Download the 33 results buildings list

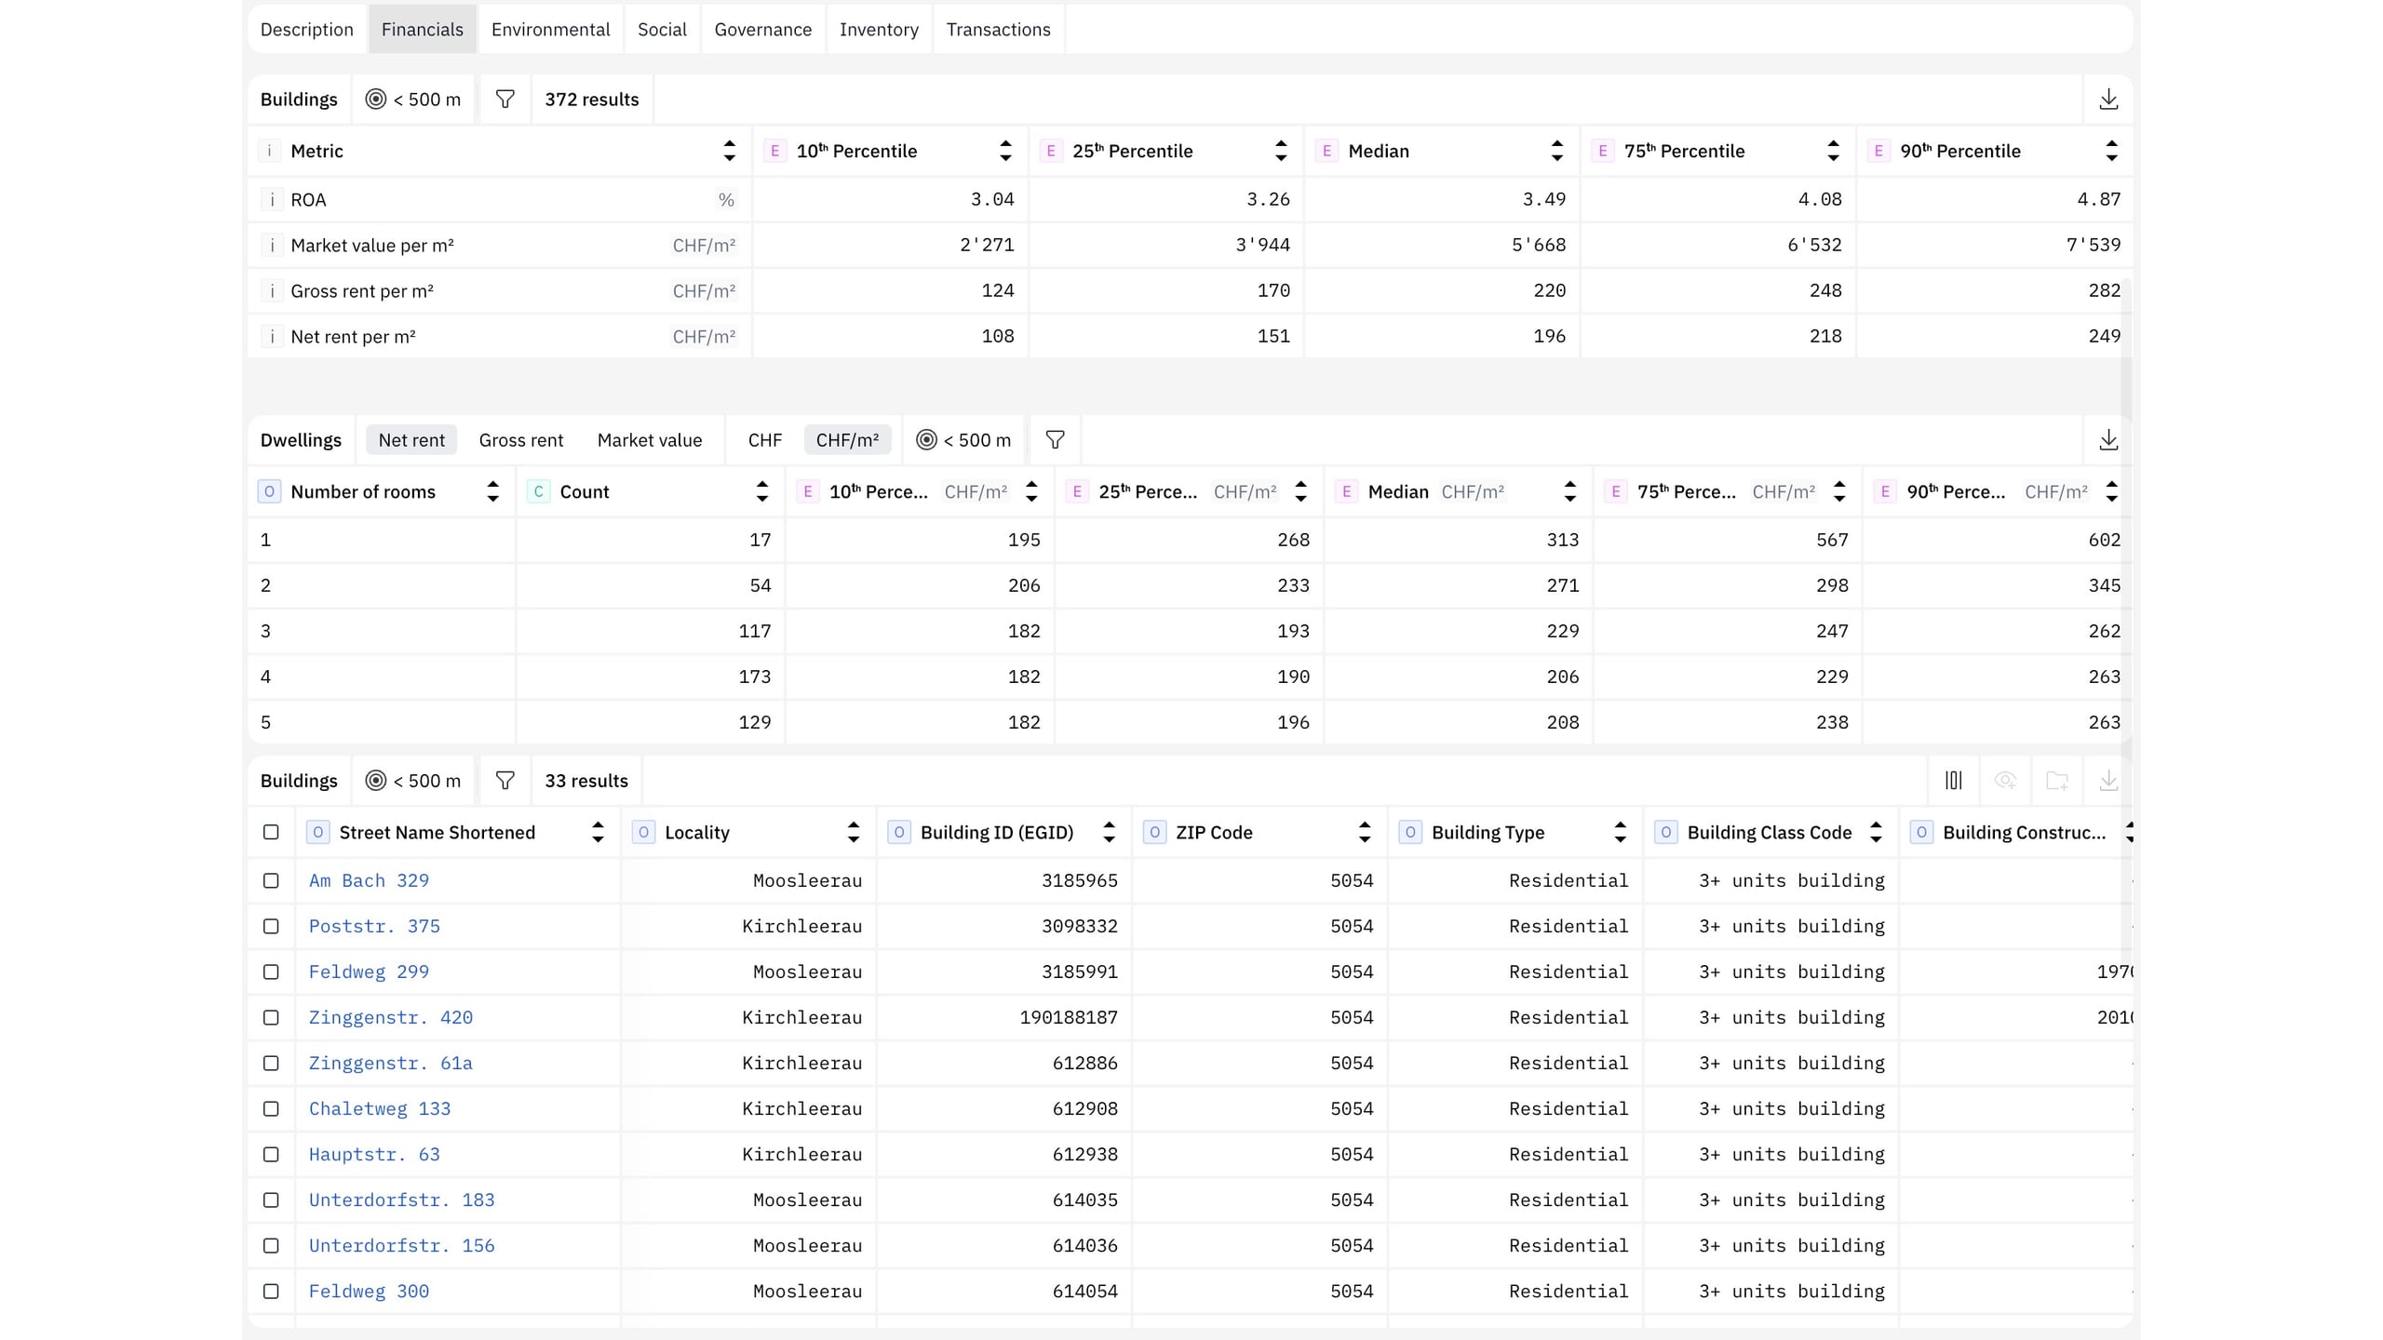tap(2108, 781)
